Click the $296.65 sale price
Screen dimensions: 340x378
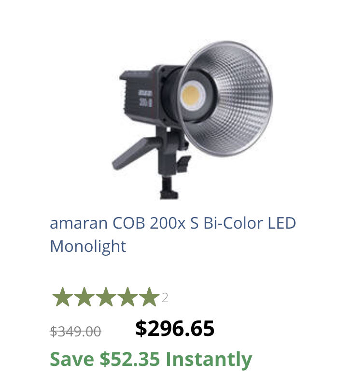click(x=175, y=328)
